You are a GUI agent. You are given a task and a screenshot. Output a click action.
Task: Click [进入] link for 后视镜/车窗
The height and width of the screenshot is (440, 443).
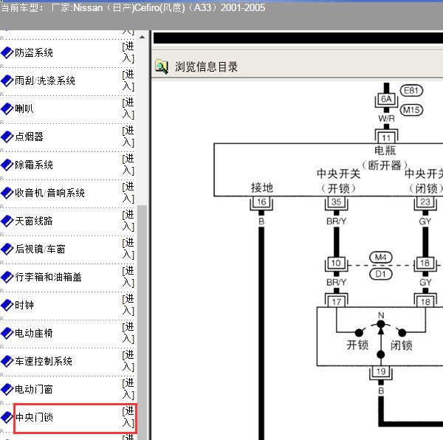(128, 249)
